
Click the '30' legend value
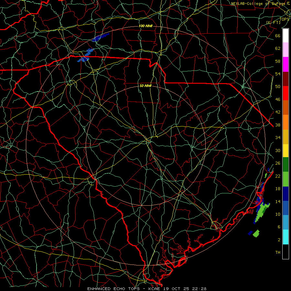[x=278, y=150]
